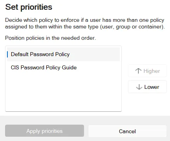This screenshot has height=141, width=170.
Task: Click the empty area in the policy list box
Action: [63, 93]
